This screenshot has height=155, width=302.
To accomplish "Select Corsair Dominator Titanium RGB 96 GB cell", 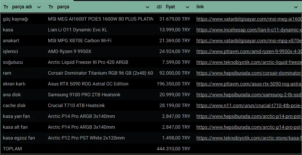I will pyautogui.click(x=100, y=73).
